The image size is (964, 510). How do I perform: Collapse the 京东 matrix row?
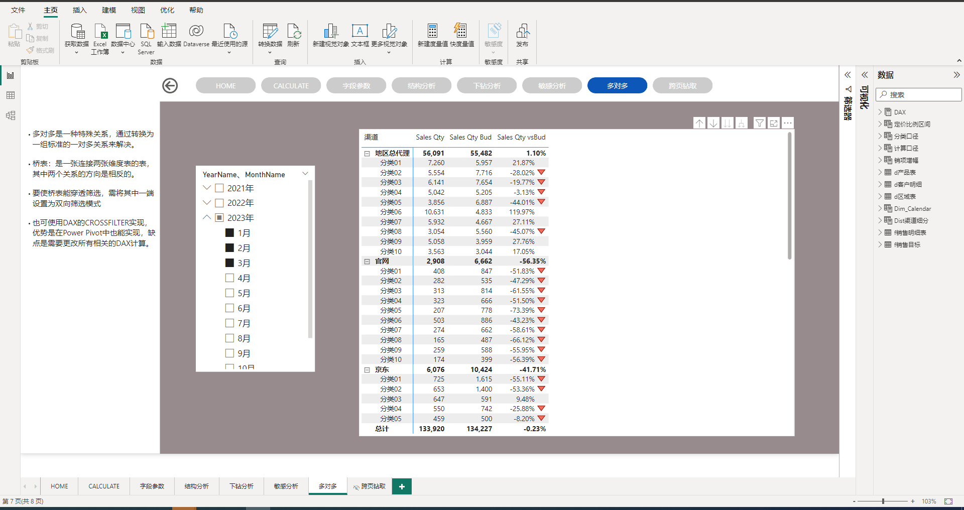367,370
